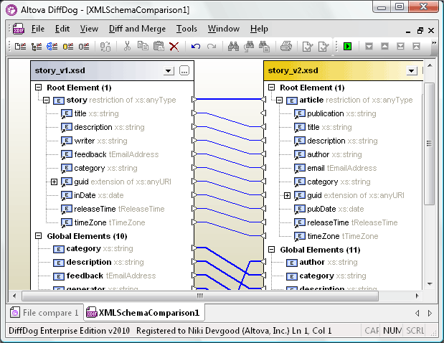Collapse the story element node
The height and width of the screenshot is (343, 444).
point(46,100)
